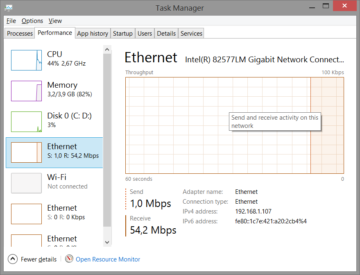Show the Services tab
Image resolution: width=360 pixels, height=275 pixels.
pyautogui.click(x=191, y=34)
